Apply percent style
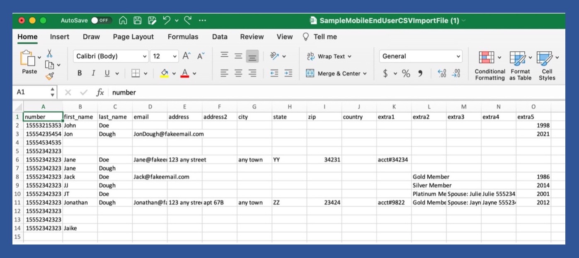The height and width of the screenshot is (258, 579). tap(406, 73)
